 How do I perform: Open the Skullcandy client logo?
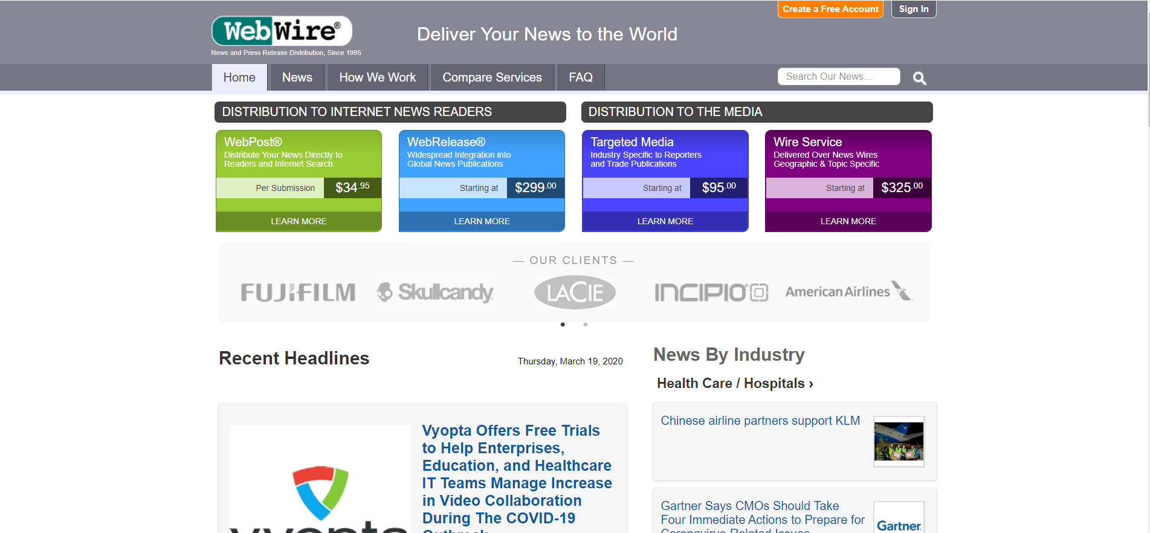pos(435,292)
